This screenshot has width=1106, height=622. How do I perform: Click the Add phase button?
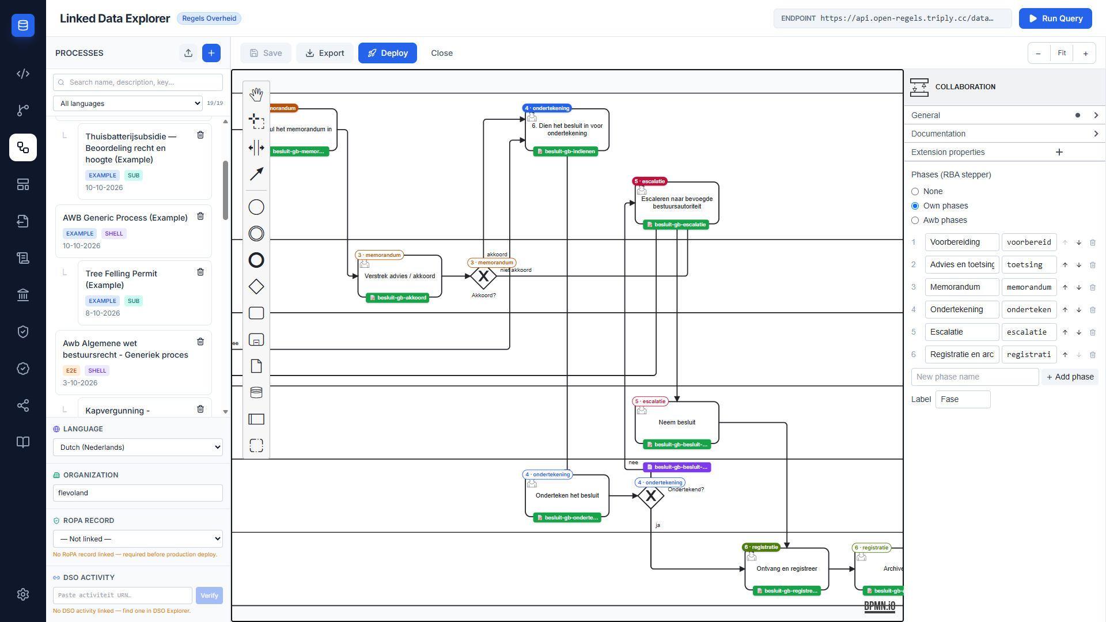pos(1070,377)
